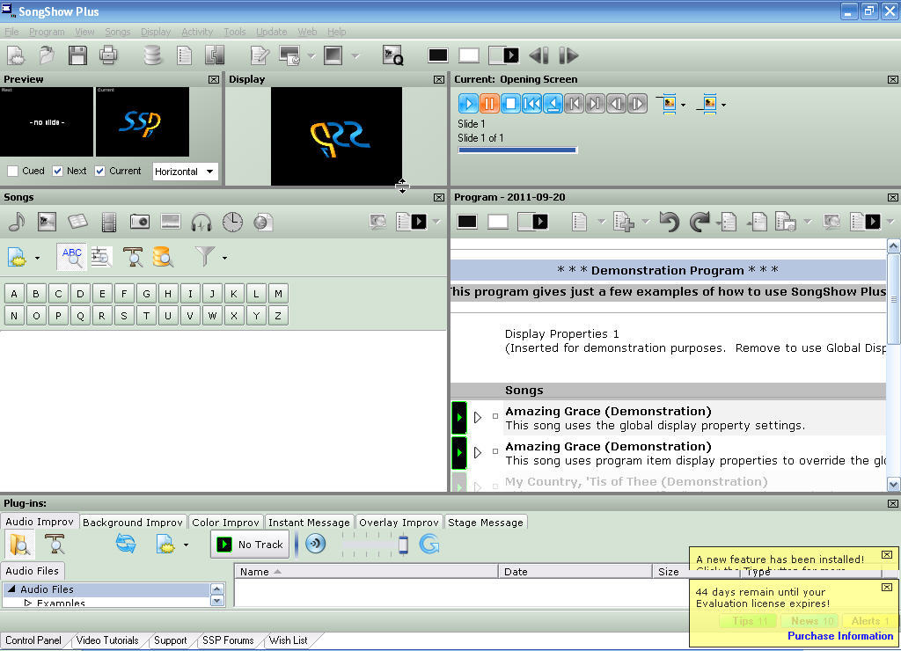The width and height of the screenshot is (901, 651).
Task: Toggle the Next checkbox
Action: (x=57, y=172)
